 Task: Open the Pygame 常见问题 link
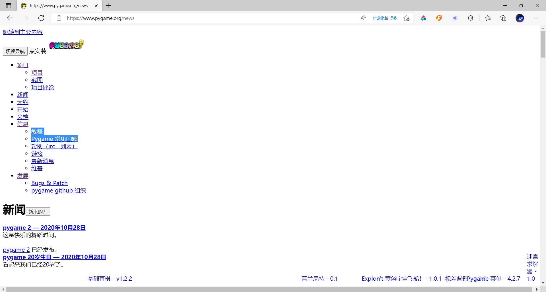[54, 139]
